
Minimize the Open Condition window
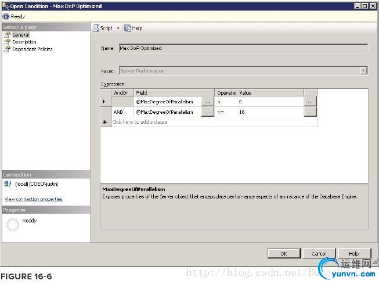click(x=358, y=6)
